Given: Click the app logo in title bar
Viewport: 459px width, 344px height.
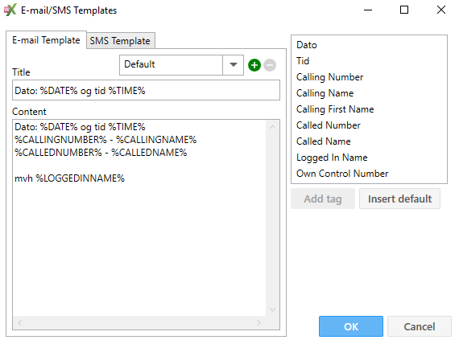Looking at the screenshot, I should click(10, 10).
